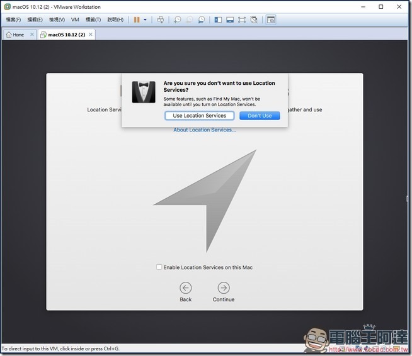This screenshot has width=412, height=356.
Task: Take a snapshot of the VM
Action: pos(178,19)
